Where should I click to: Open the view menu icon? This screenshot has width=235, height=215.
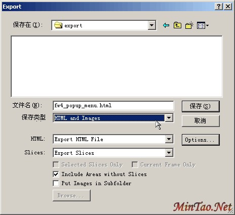coord(203,25)
